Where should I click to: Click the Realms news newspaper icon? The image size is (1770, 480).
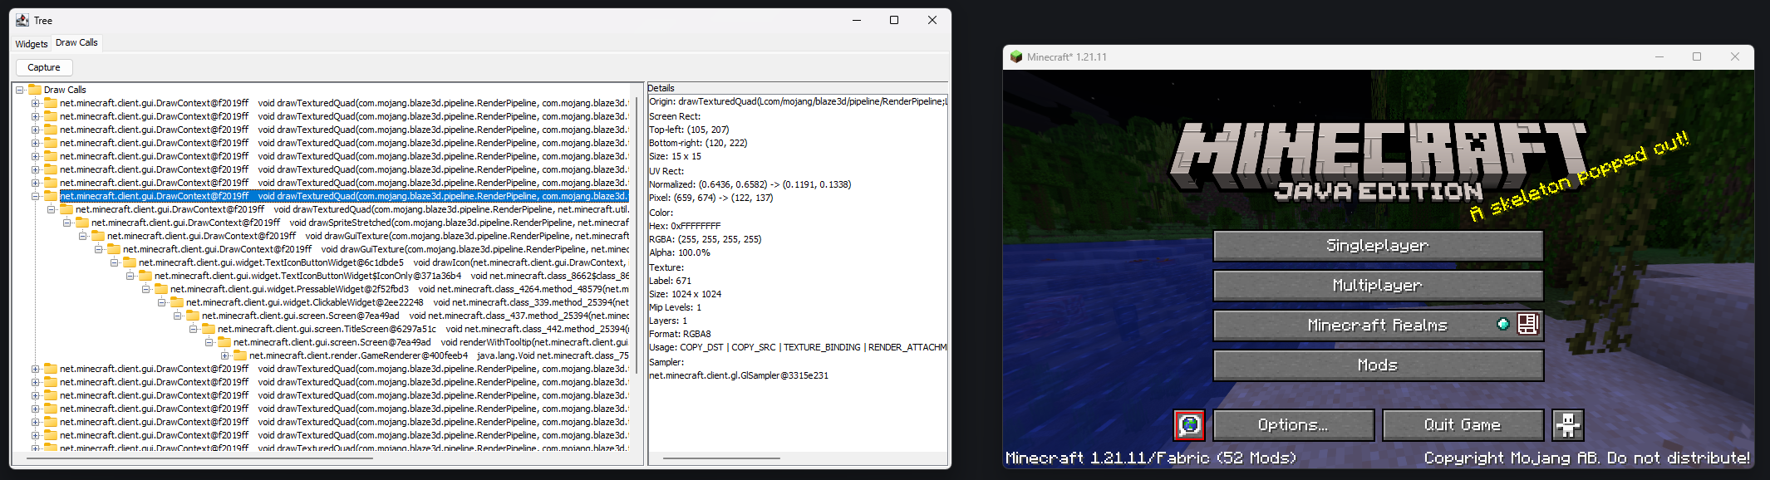pyautogui.click(x=1528, y=324)
